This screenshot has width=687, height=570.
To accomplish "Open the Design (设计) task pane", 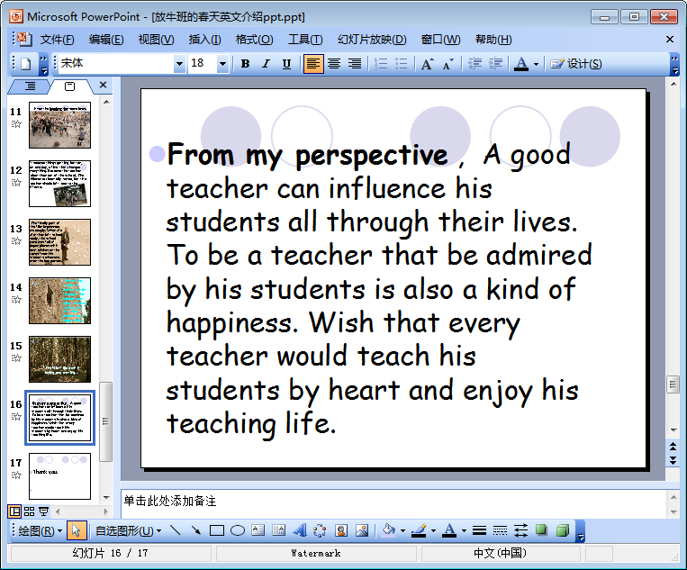I will [x=575, y=64].
